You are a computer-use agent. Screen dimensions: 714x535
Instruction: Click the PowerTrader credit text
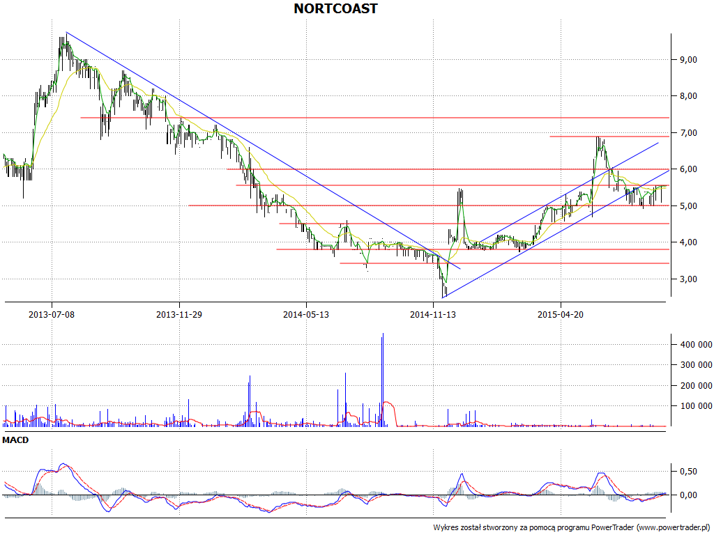coord(572,528)
